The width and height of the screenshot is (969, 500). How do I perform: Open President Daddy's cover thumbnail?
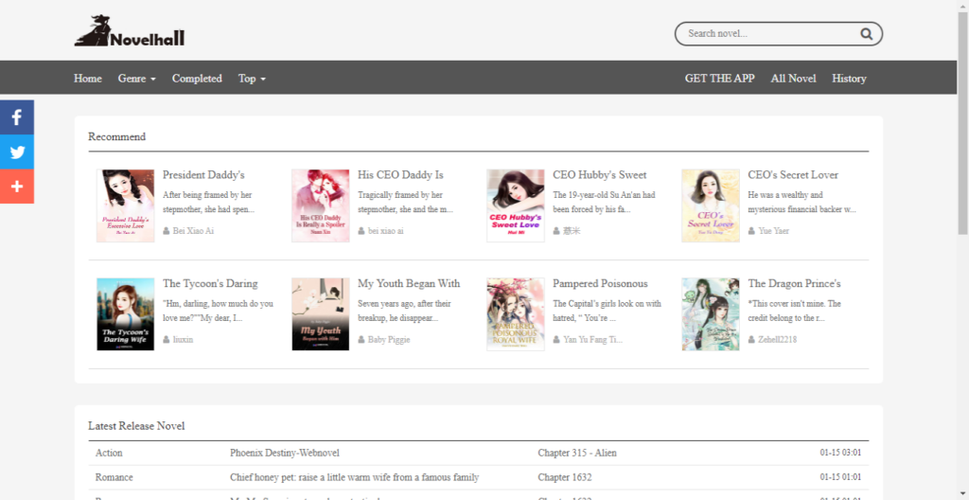[126, 205]
